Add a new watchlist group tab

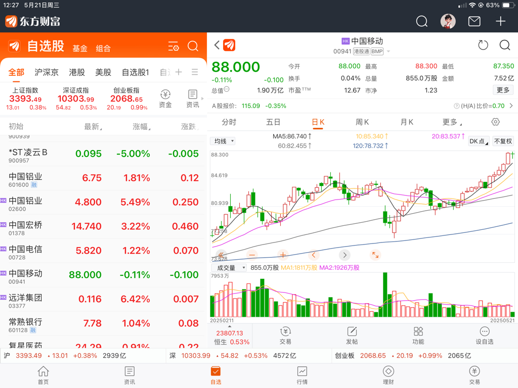pos(179,72)
